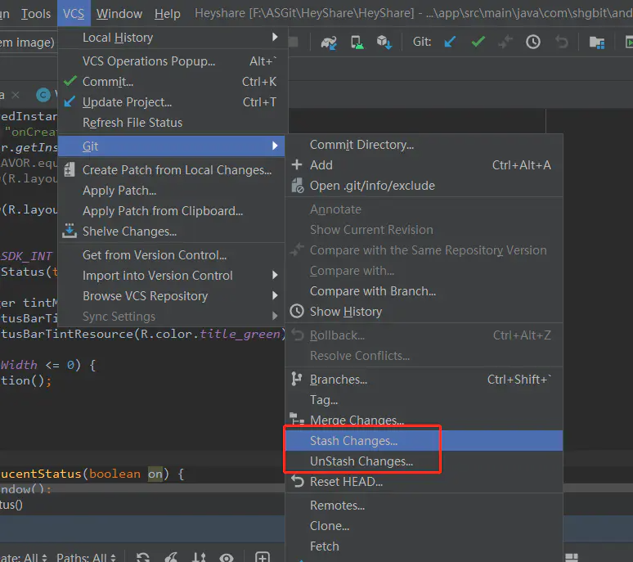The height and width of the screenshot is (562, 633).
Task: Click the Git update project blue arrow
Action: click(450, 42)
